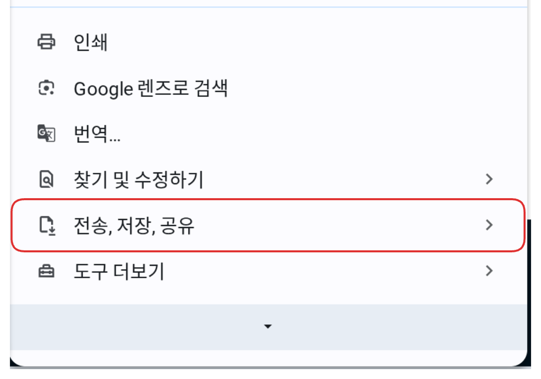Select the 전송, 저장, 공유 label
This screenshot has width=541, height=379.
pos(134,226)
